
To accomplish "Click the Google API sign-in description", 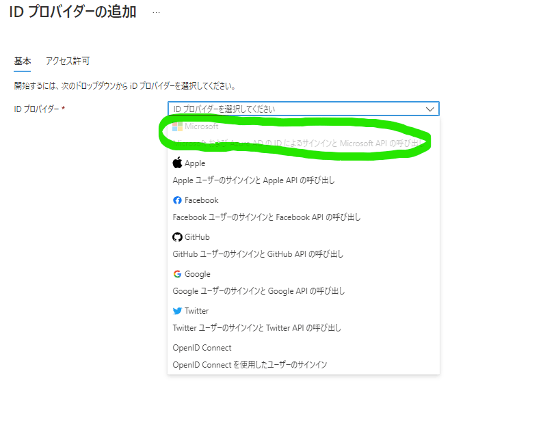I will [258, 291].
